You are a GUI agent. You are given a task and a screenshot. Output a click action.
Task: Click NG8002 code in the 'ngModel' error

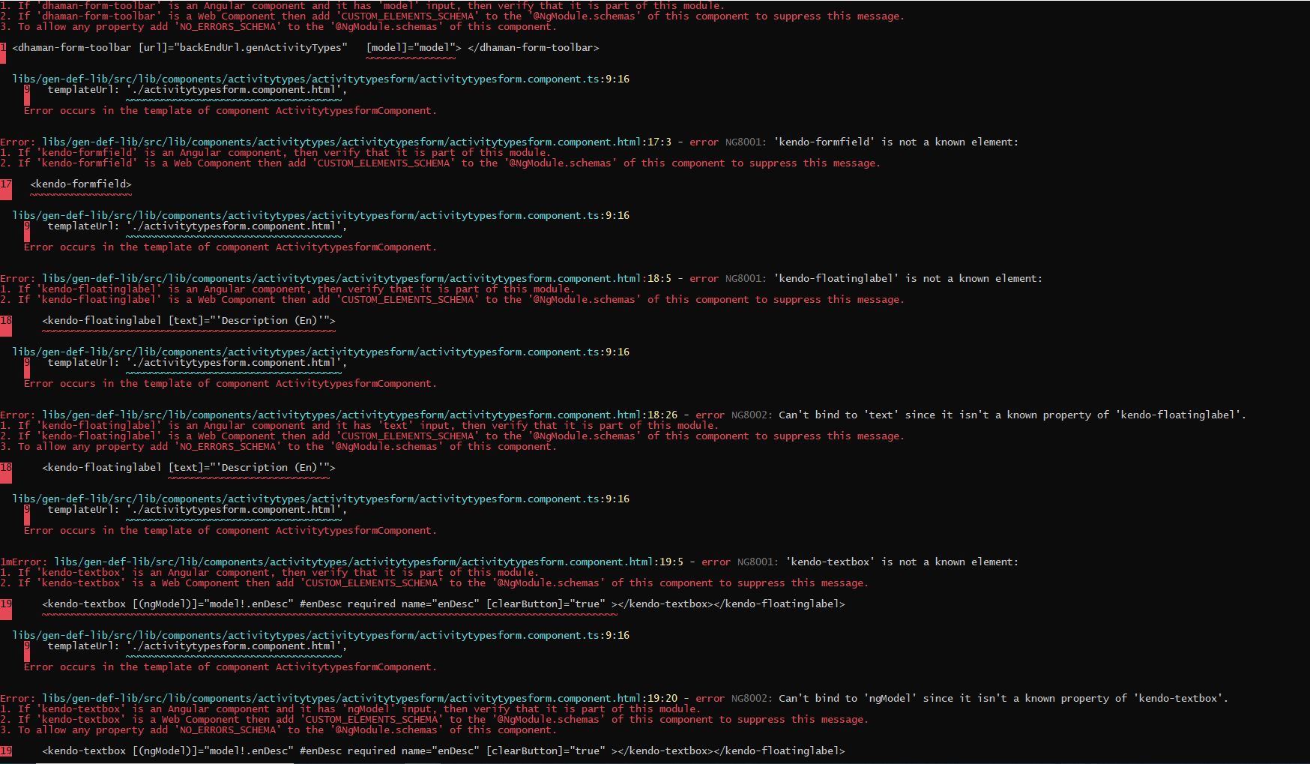point(752,698)
